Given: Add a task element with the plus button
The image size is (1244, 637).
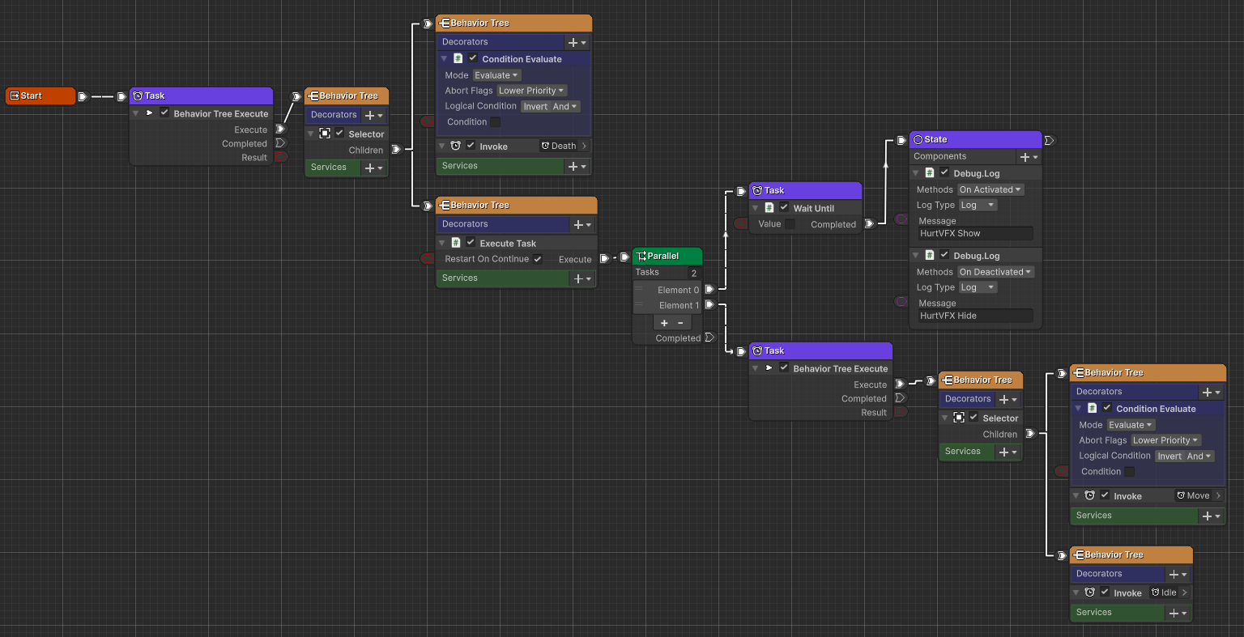Looking at the screenshot, I should (664, 323).
